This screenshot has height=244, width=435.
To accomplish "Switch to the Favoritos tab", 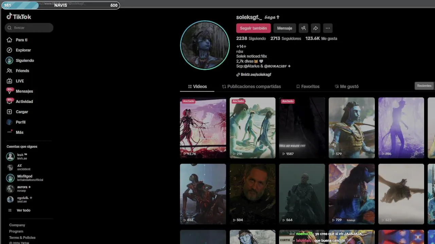I will tap(308, 86).
